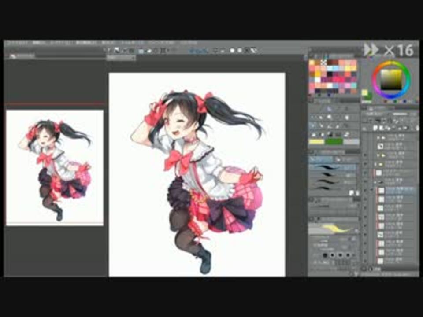Select the canvas document tab above the canvas
423x317 pixels.
coord(121,58)
